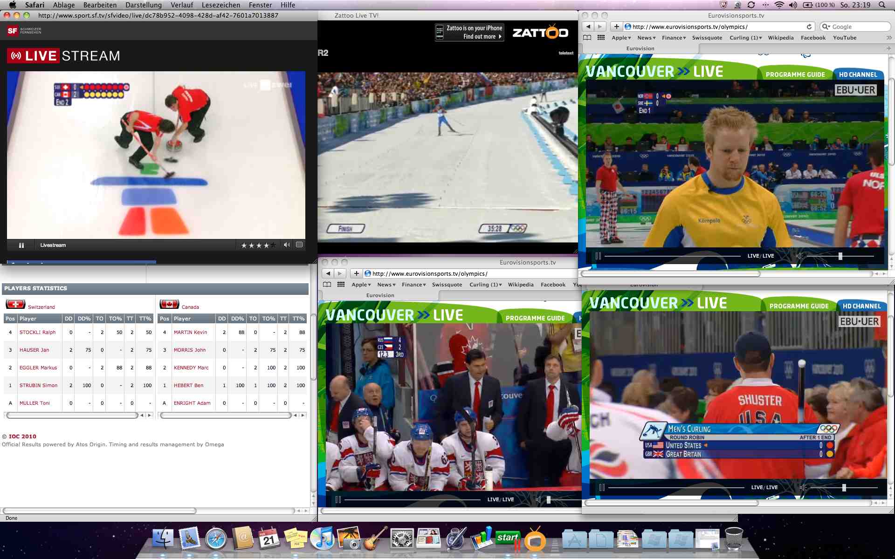The height and width of the screenshot is (559, 895).
Task: Open the Wi-Fi status menu
Action: pos(779,5)
